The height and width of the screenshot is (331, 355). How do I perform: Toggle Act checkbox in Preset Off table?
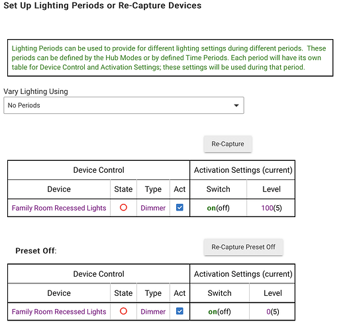[x=179, y=311]
